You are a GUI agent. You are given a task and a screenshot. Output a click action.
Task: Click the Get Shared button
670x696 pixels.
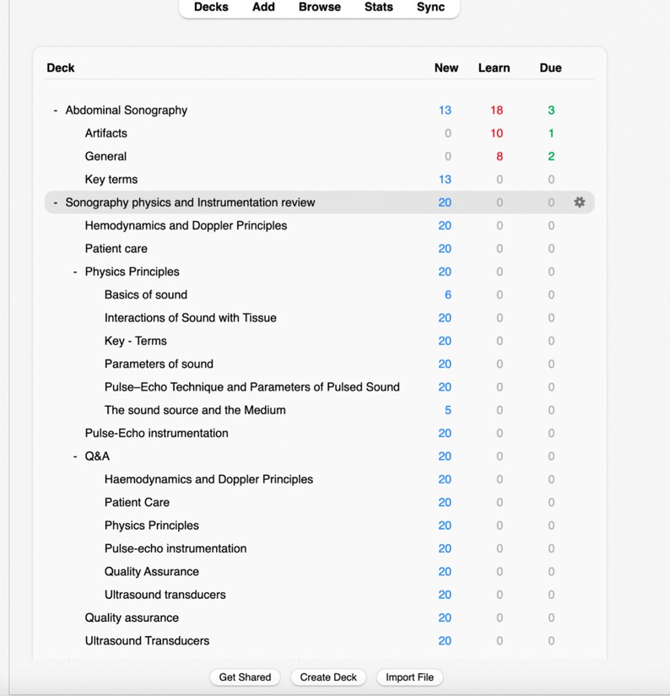(245, 677)
